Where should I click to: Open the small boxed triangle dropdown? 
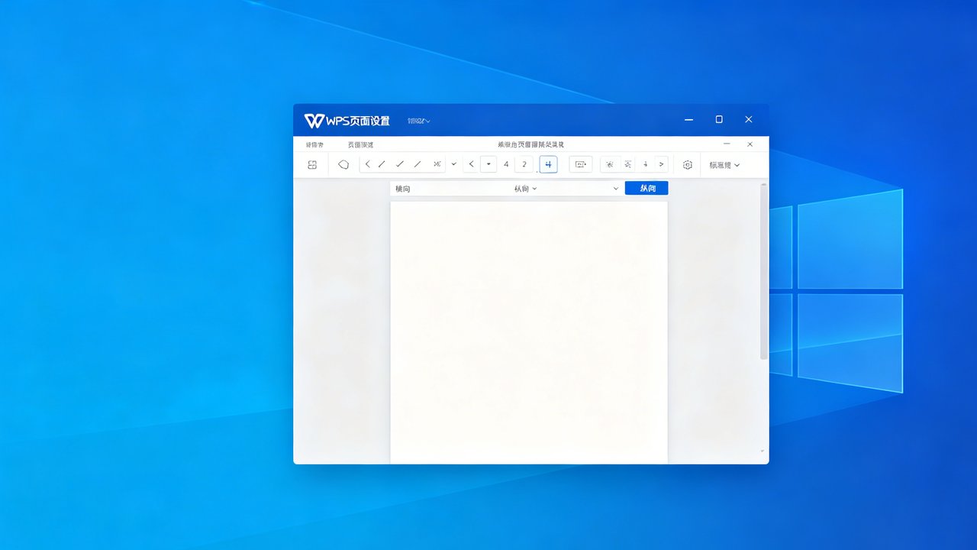click(488, 164)
